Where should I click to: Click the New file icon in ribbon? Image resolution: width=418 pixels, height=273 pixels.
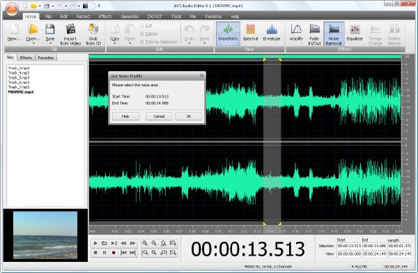pos(14,29)
